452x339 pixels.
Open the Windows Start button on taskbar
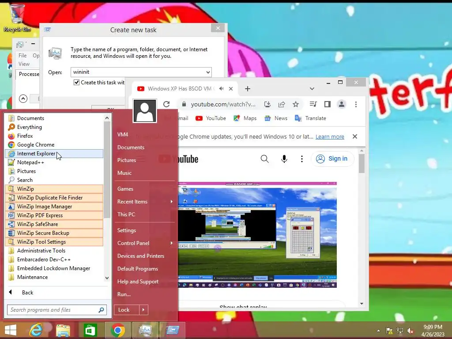tap(11, 330)
